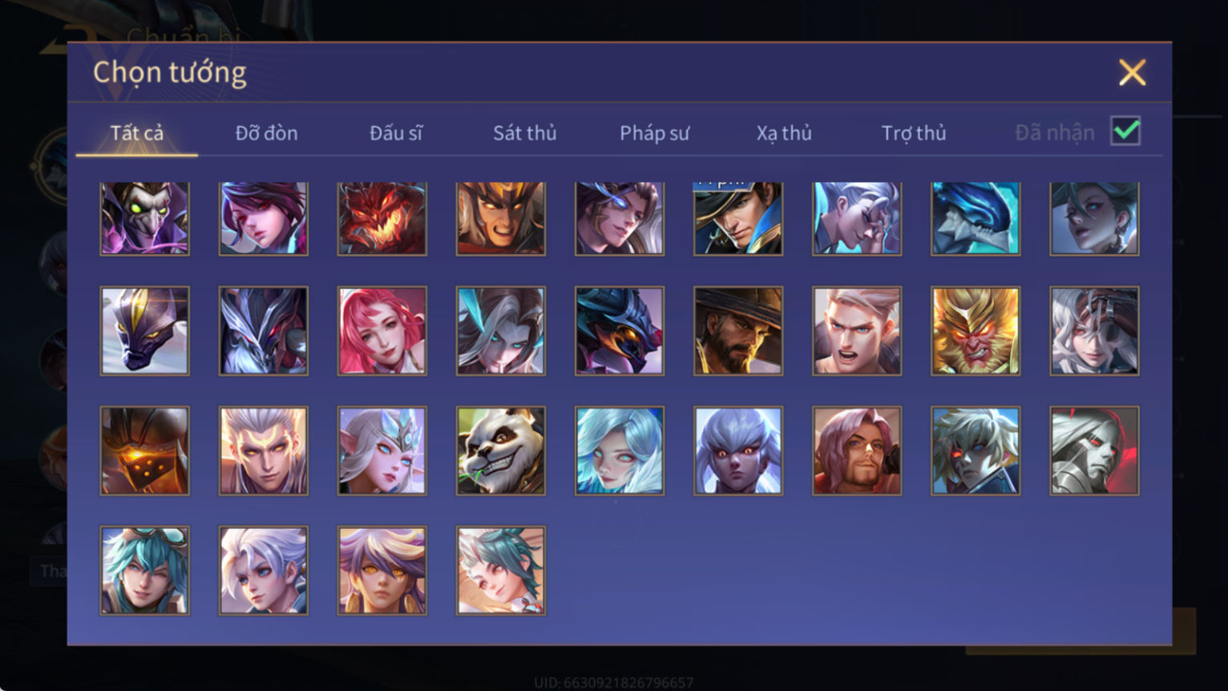Viewport: 1228px width, 691px height.
Task: Pick the red fiery demon hero
Action: pyautogui.click(x=382, y=218)
